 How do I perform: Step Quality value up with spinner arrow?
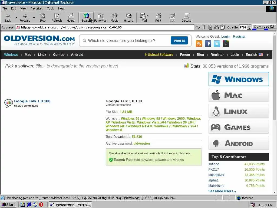click(249, 26)
